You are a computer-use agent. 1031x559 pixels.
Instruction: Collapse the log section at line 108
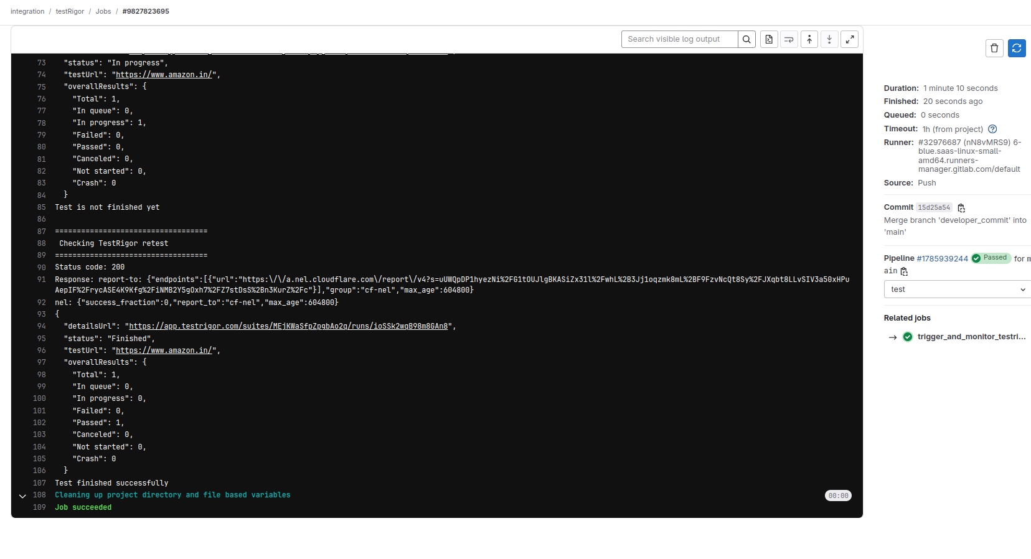(x=22, y=496)
